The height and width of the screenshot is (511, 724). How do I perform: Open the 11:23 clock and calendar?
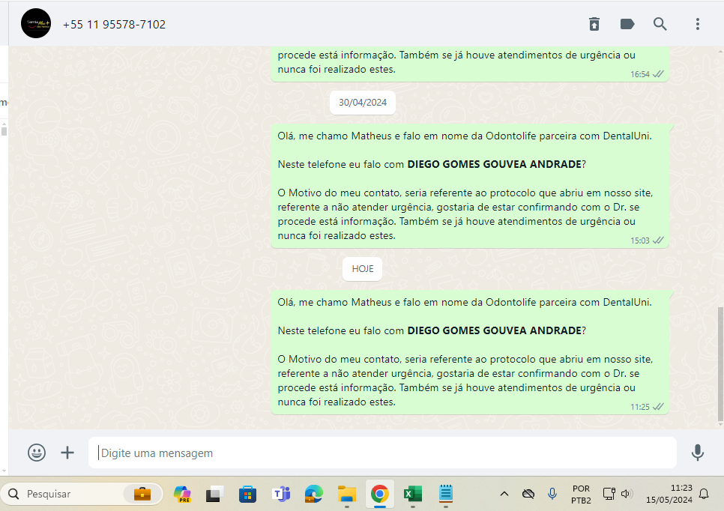click(669, 494)
